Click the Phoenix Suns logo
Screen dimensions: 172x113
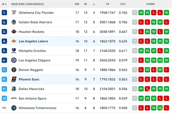tap(14, 79)
